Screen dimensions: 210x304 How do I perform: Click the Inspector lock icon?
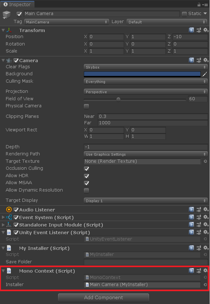199,4
